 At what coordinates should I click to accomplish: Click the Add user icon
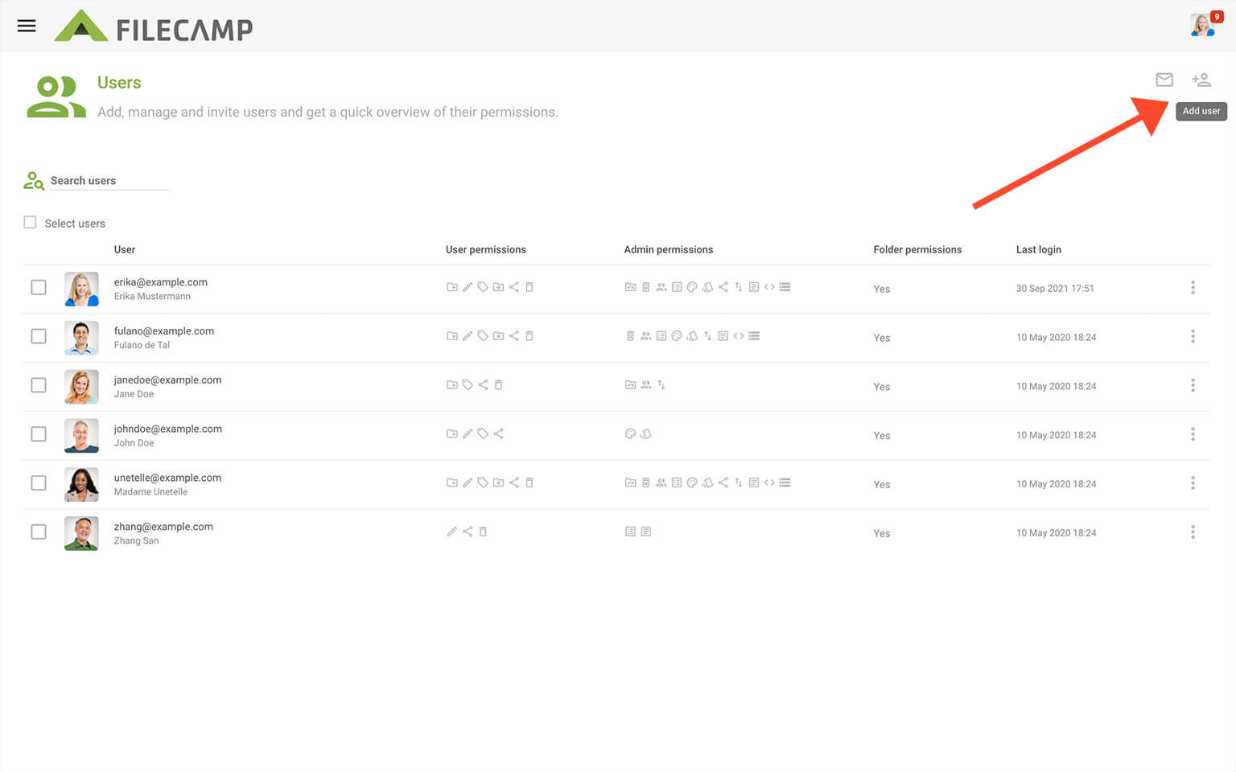[1201, 80]
